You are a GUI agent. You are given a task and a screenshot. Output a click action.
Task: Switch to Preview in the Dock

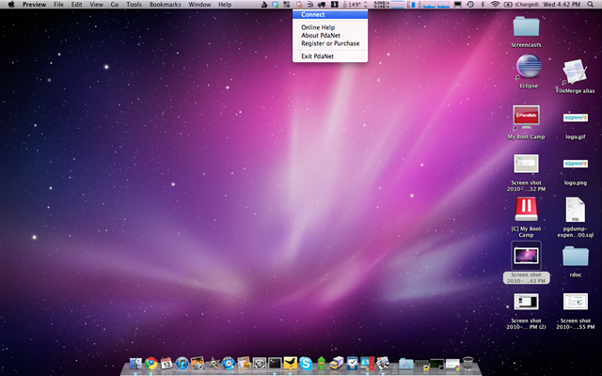pyautogui.click(x=383, y=363)
